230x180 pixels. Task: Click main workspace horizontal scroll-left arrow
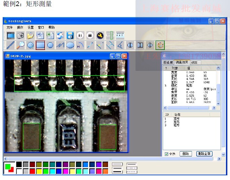[6, 159]
